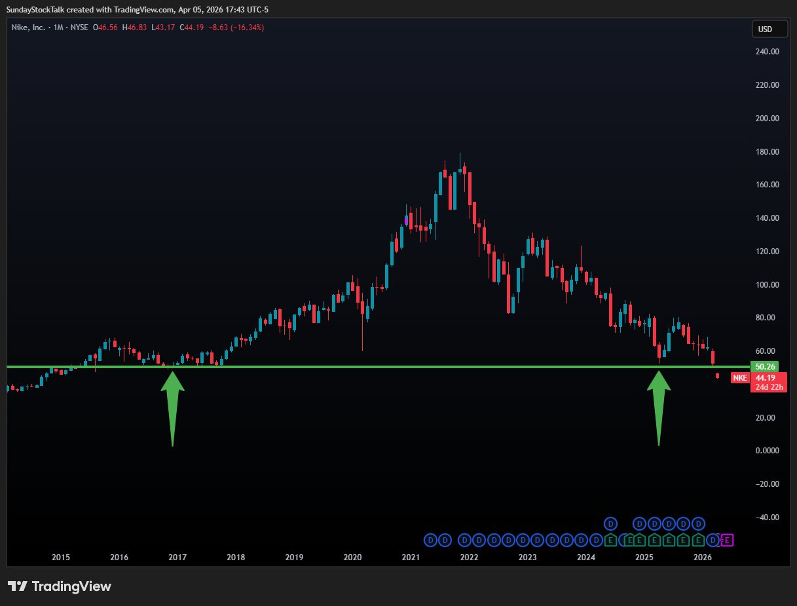The width and height of the screenshot is (797, 606).
Task: Click the latest red candle below support
Action: [x=718, y=375]
